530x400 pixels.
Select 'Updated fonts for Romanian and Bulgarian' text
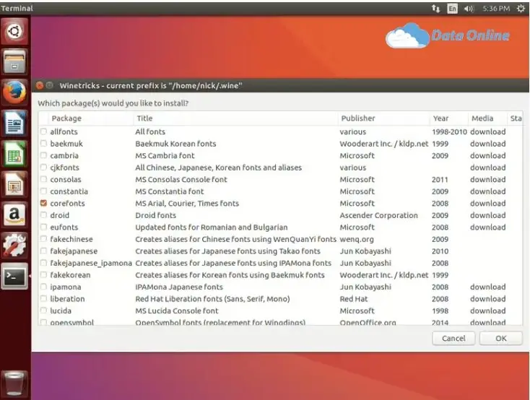pyautogui.click(x=212, y=227)
